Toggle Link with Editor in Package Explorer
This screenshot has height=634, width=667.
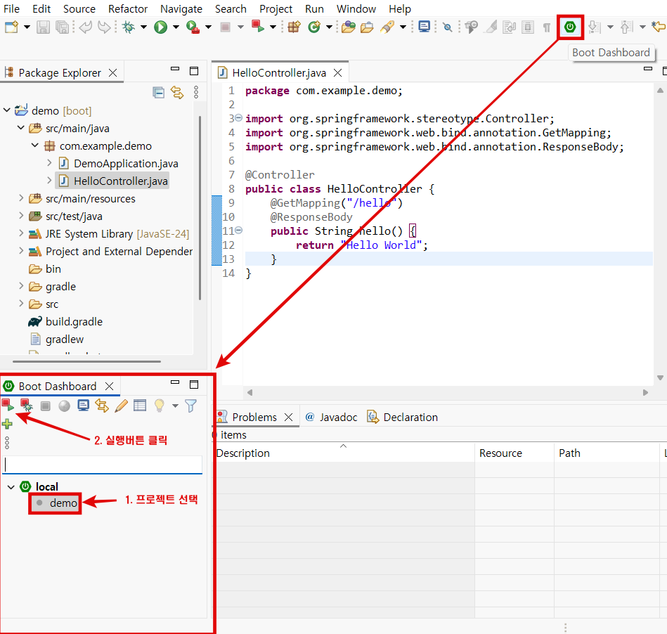tap(177, 92)
